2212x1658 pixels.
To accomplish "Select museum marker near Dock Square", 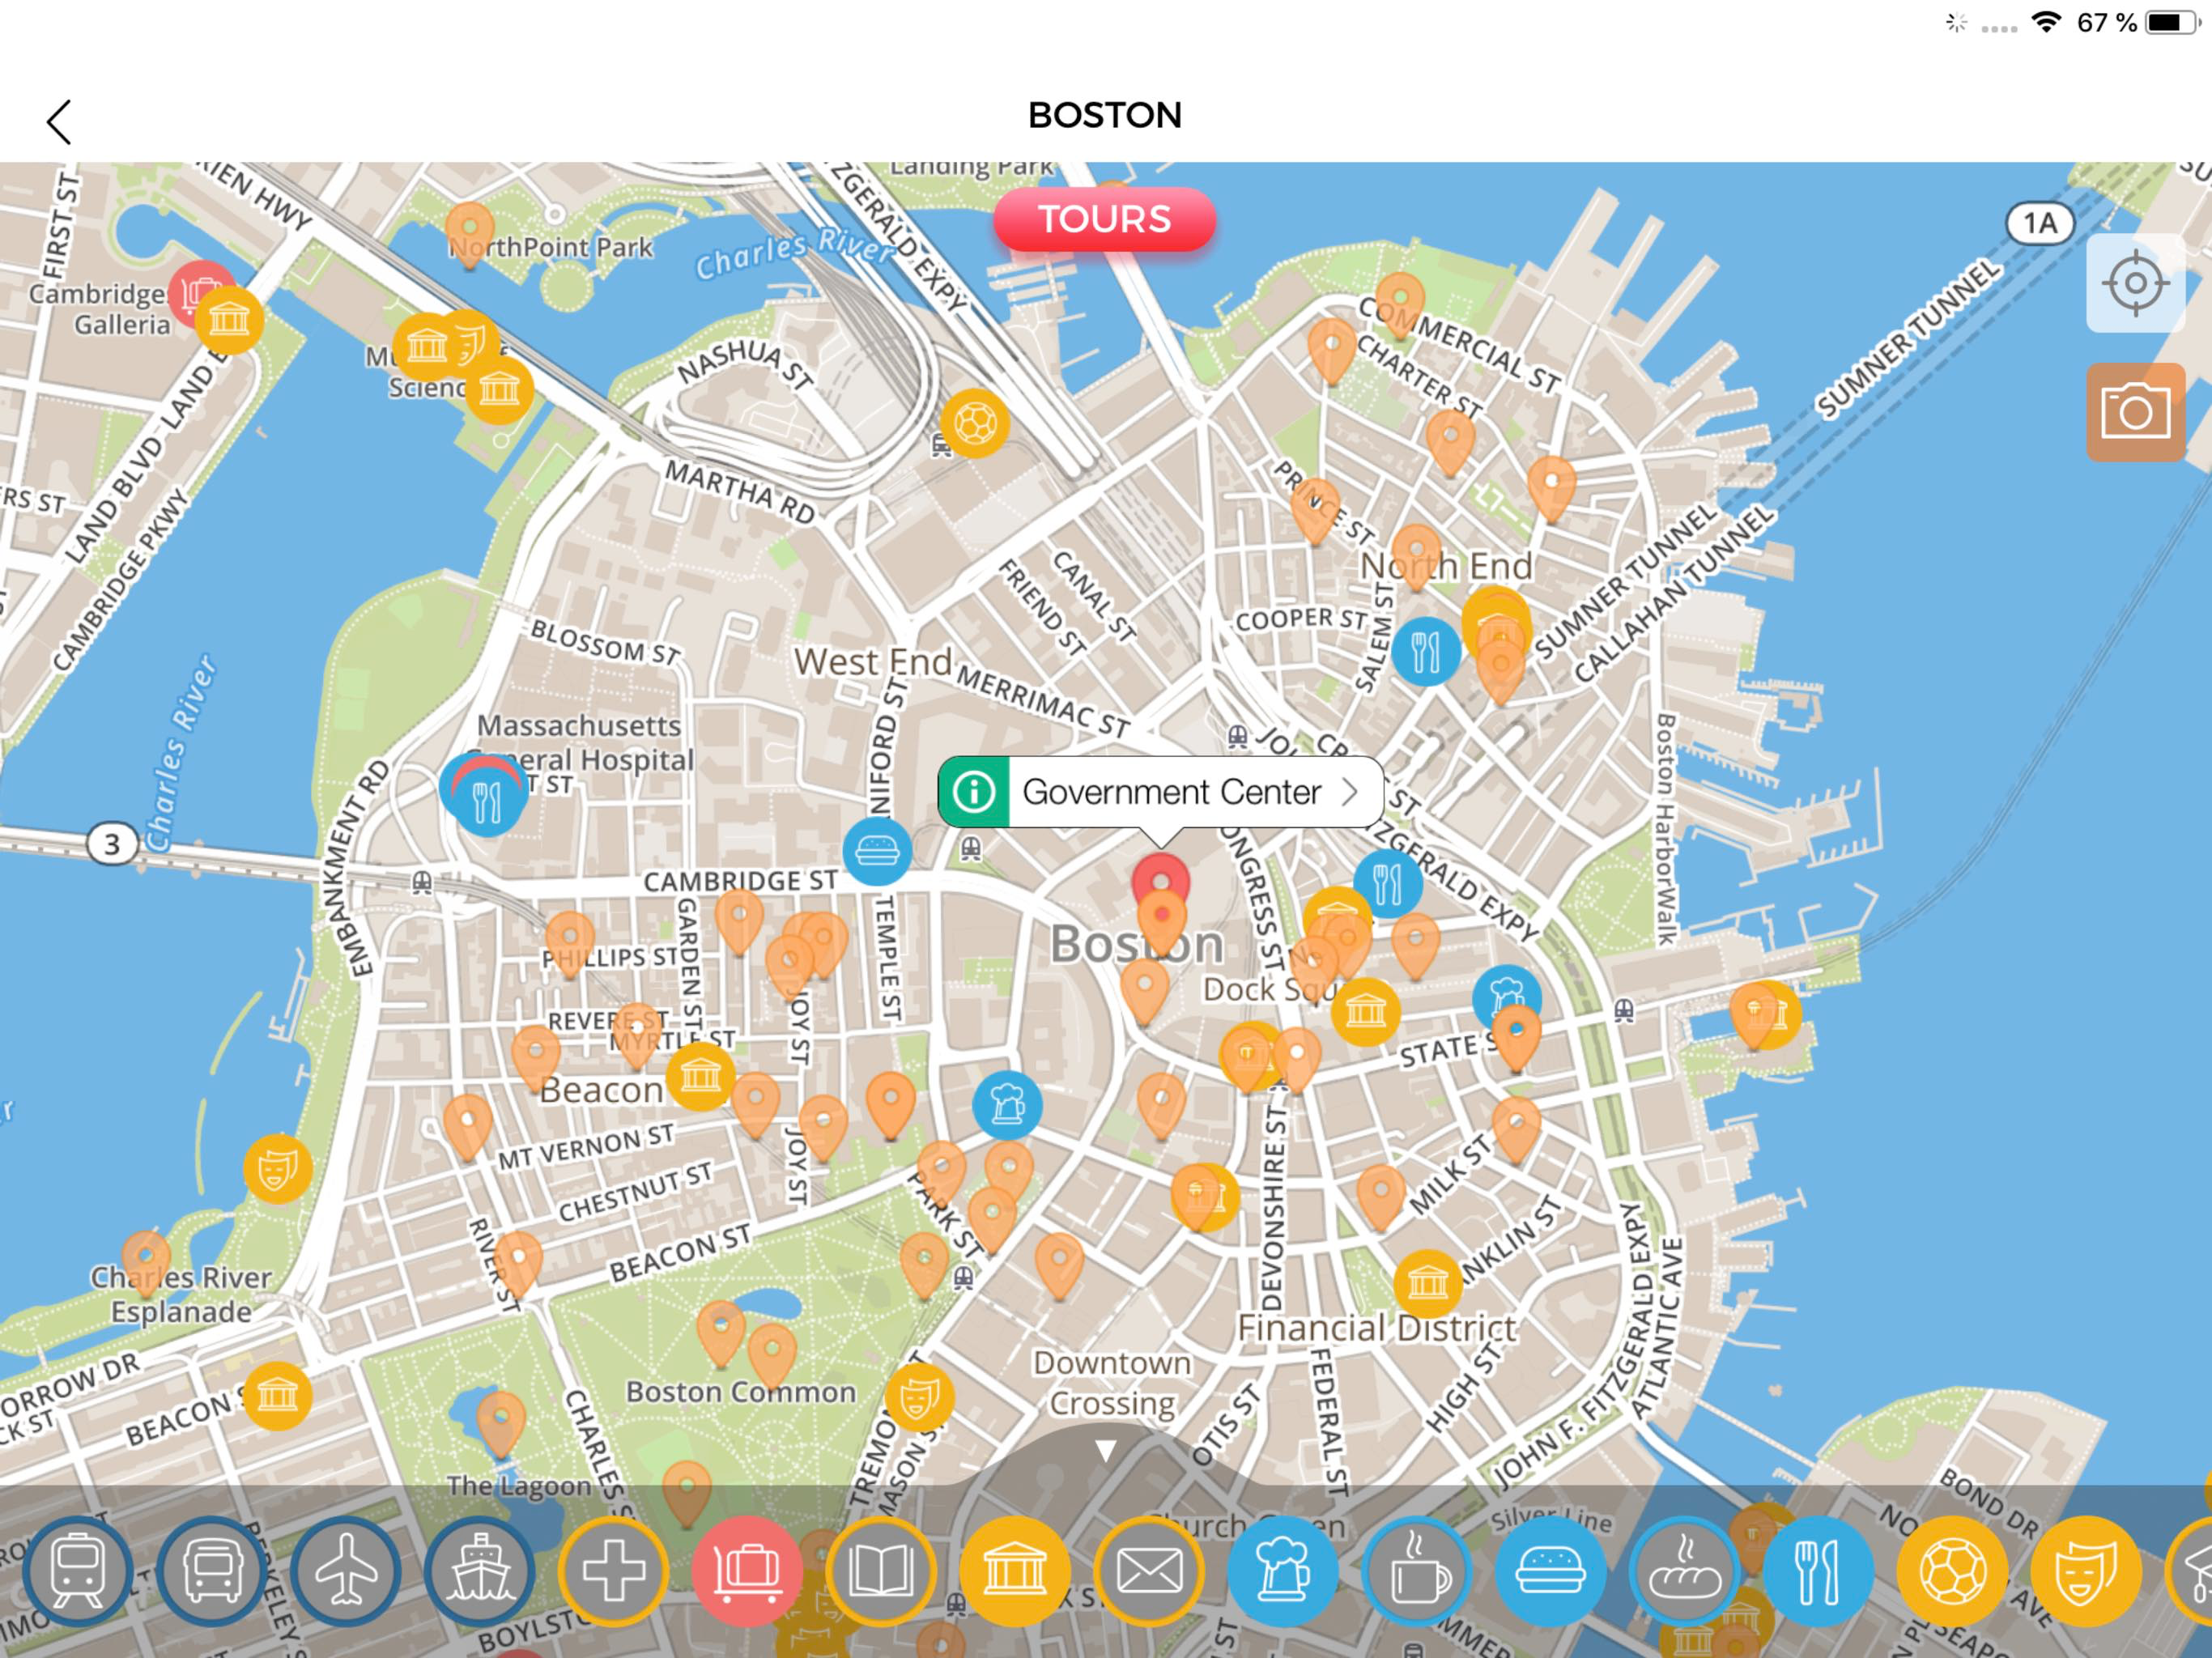I will coord(1365,1012).
